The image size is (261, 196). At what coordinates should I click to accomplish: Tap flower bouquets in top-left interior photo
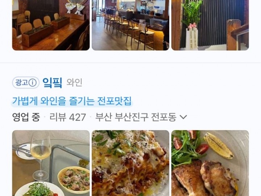(x=75, y=8)
